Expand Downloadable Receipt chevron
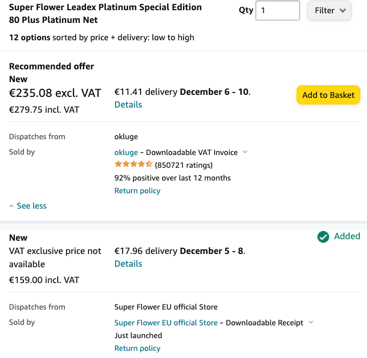This screenshot has width=367, height=358. pyautogui.click(x=311, y=322)
